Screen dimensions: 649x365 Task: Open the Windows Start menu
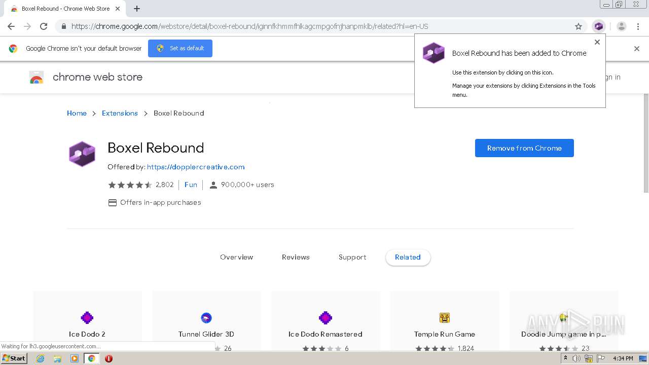[x=14, y=358]
